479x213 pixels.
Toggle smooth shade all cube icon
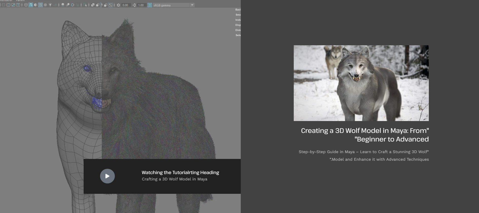coord(31,5)
